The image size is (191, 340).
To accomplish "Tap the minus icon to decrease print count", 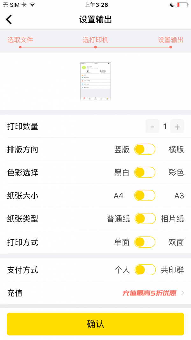I will 152,126.
